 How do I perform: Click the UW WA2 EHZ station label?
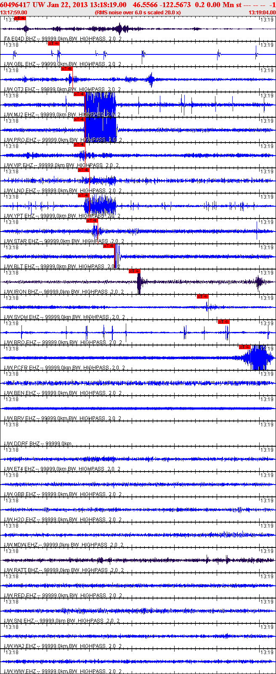[x=63, y=646]
